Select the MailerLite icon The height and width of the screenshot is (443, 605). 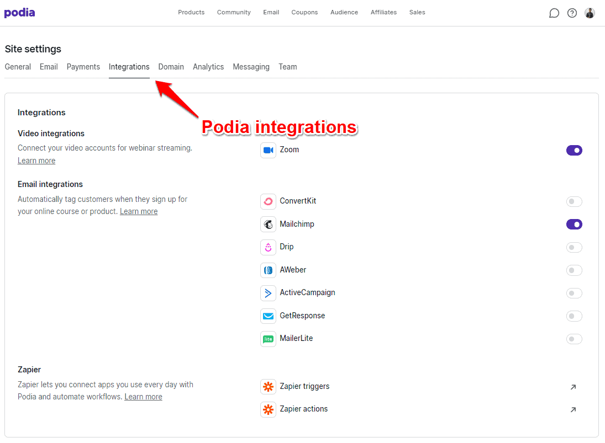[x=268, y=339]
